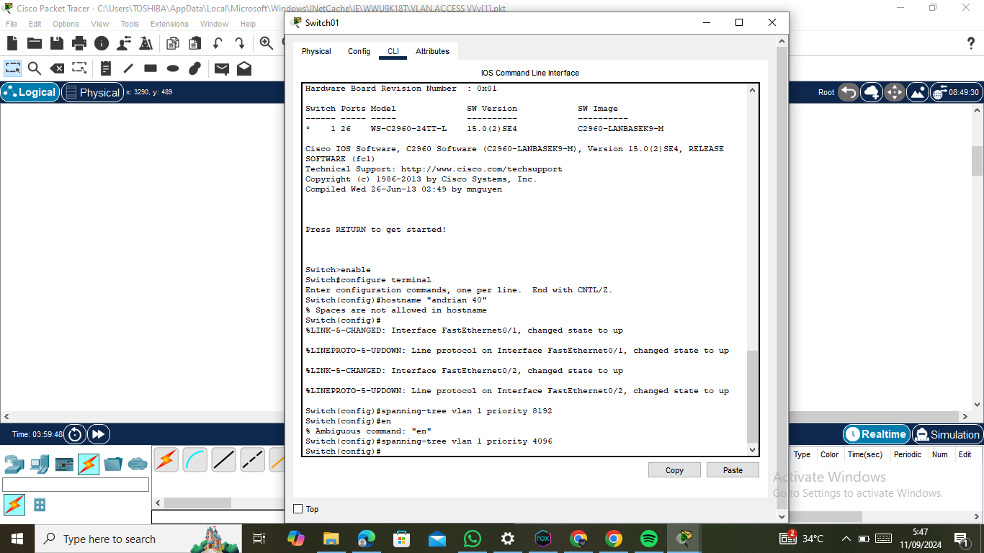984x553 pixels.
Task: Pick the automatic connection lightning cable
Action: coord(166,459)
